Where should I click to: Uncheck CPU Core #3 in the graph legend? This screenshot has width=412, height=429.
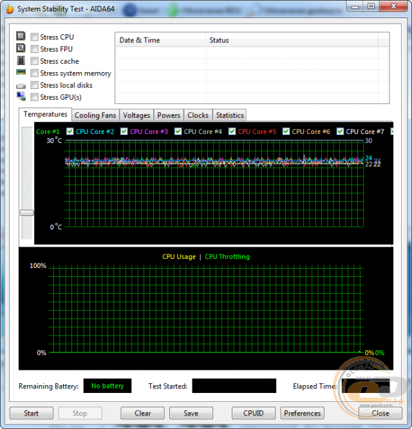[x=124, y=131]
